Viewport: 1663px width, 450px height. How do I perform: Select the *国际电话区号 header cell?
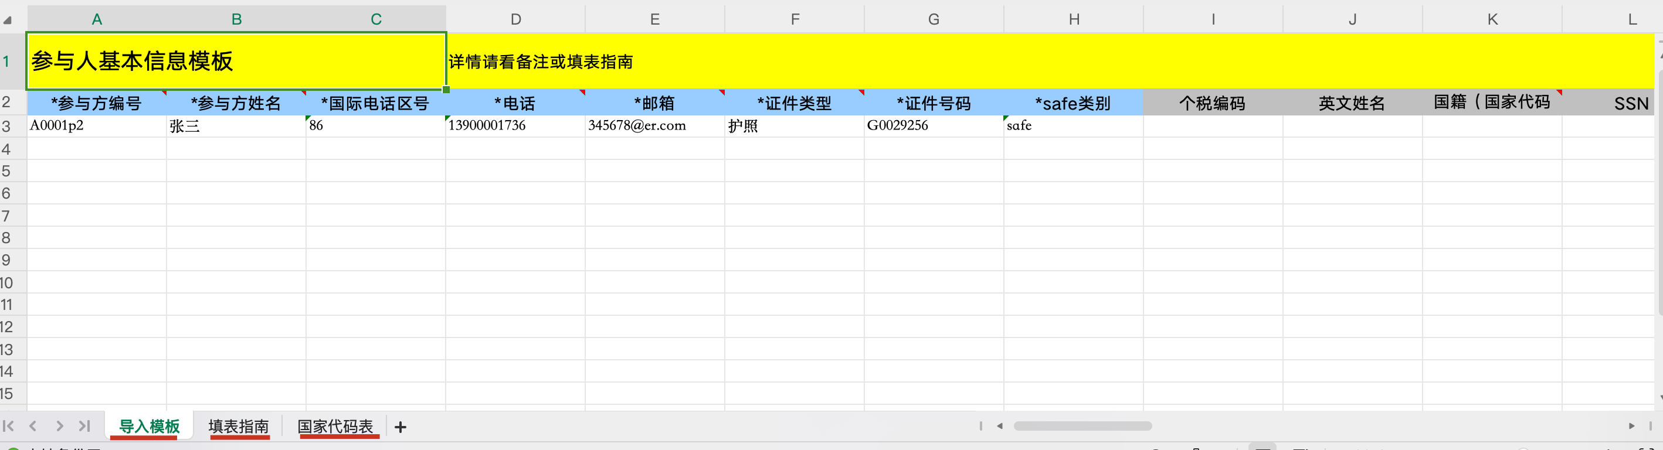coord(376,103)
